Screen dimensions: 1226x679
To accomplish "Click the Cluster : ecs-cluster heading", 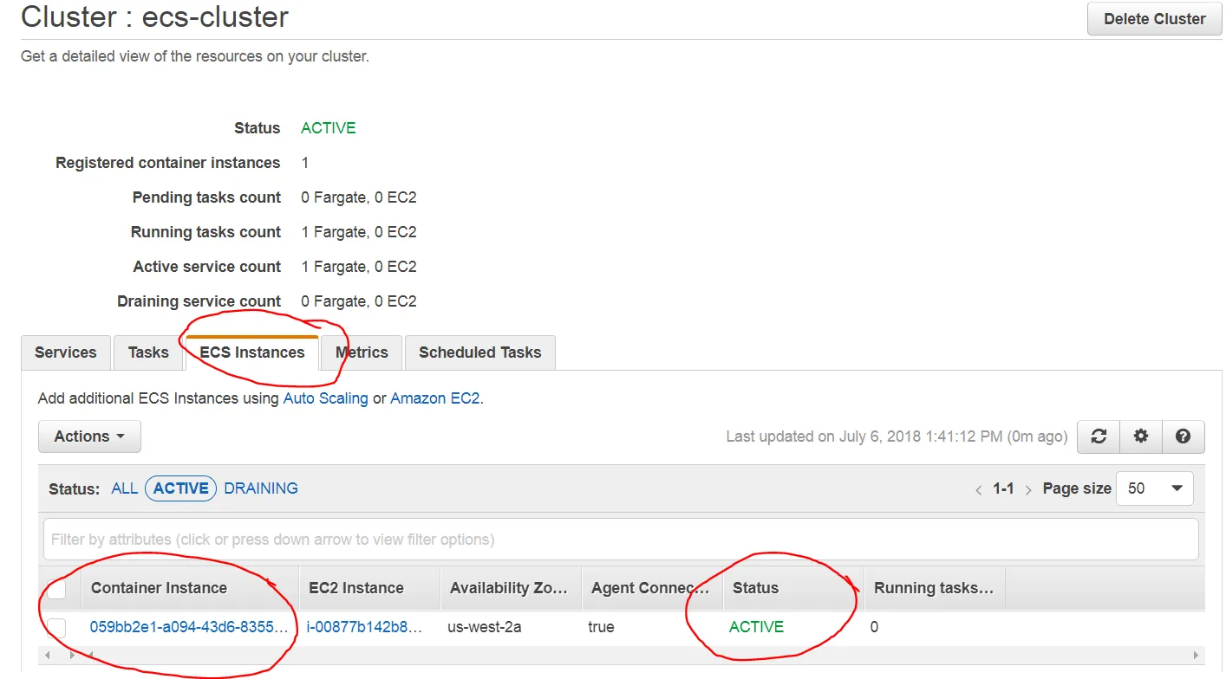I will [155, 16].
